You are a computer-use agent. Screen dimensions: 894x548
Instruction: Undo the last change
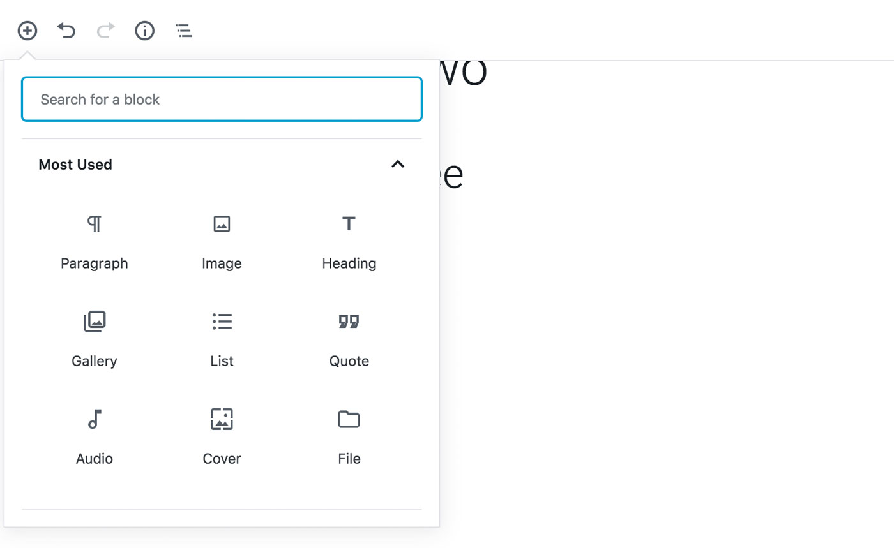coord(66,30)
